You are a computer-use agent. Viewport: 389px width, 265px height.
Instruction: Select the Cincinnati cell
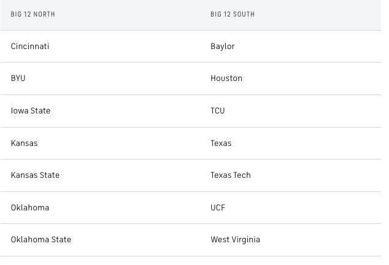coord(30,47)
